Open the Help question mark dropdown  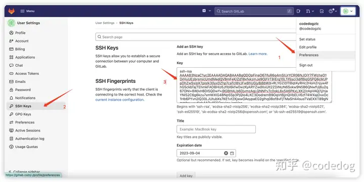point(333,11)
